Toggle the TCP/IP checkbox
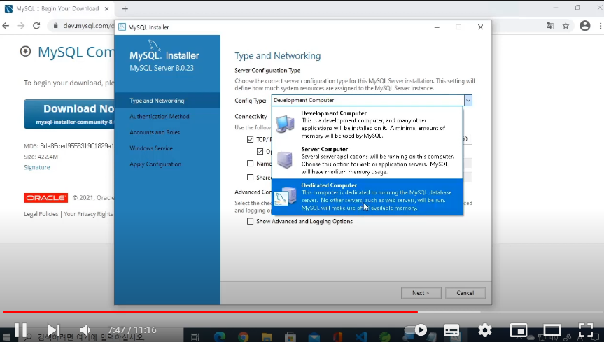Image resolution: width=604 pixels, height=342 pixels. tap(251, 139)
